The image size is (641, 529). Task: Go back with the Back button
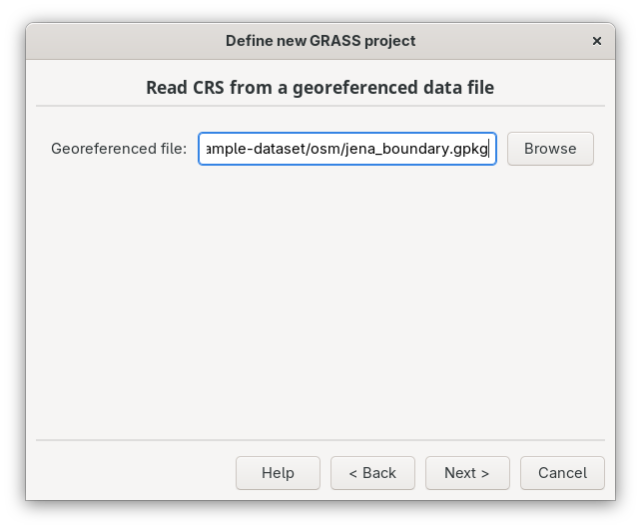[372, 473]
